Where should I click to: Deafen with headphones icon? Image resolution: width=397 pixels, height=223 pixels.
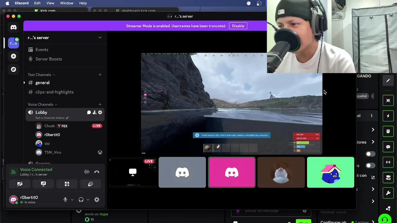coord(81,200)
